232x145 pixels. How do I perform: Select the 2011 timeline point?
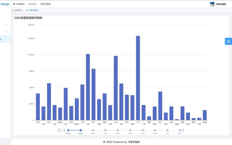180,130
